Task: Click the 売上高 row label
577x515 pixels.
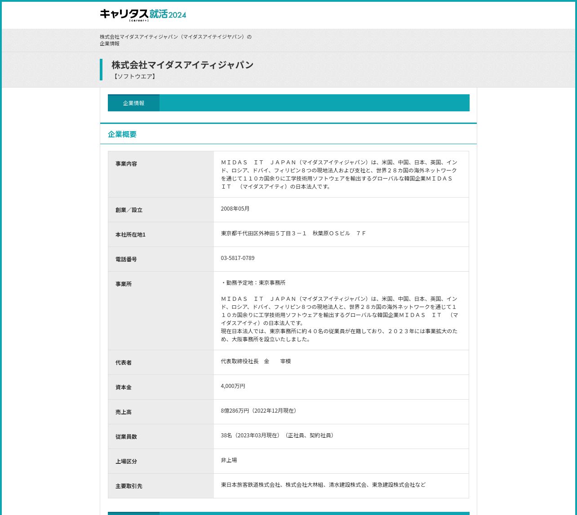Action: [x=124, y=412]
